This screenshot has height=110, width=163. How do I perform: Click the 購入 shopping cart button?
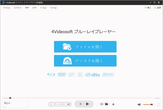point(148,8)
